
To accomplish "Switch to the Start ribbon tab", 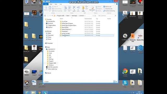I will pos(51,4).
